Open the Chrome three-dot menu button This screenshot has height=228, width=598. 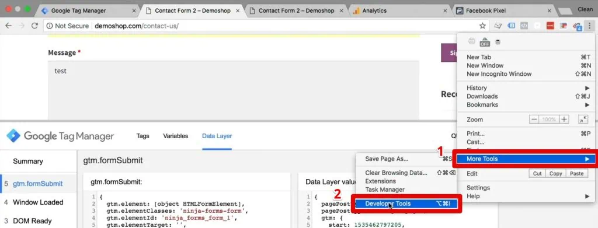pyautogui.click(x=589, y=26)
